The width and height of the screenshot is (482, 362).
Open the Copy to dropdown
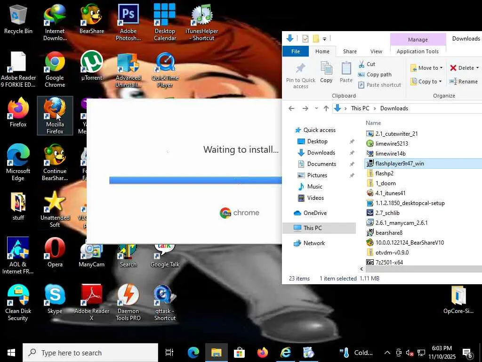point(426,82)
